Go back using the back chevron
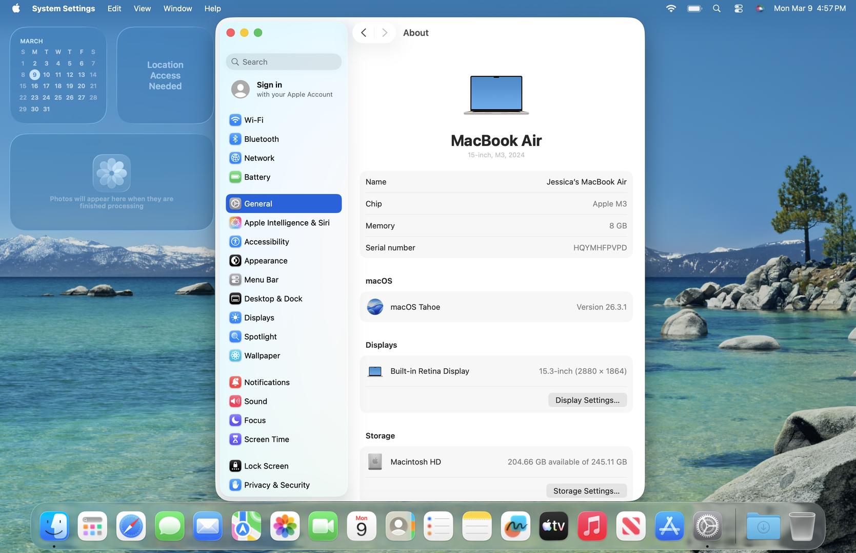 pos(364,33)
